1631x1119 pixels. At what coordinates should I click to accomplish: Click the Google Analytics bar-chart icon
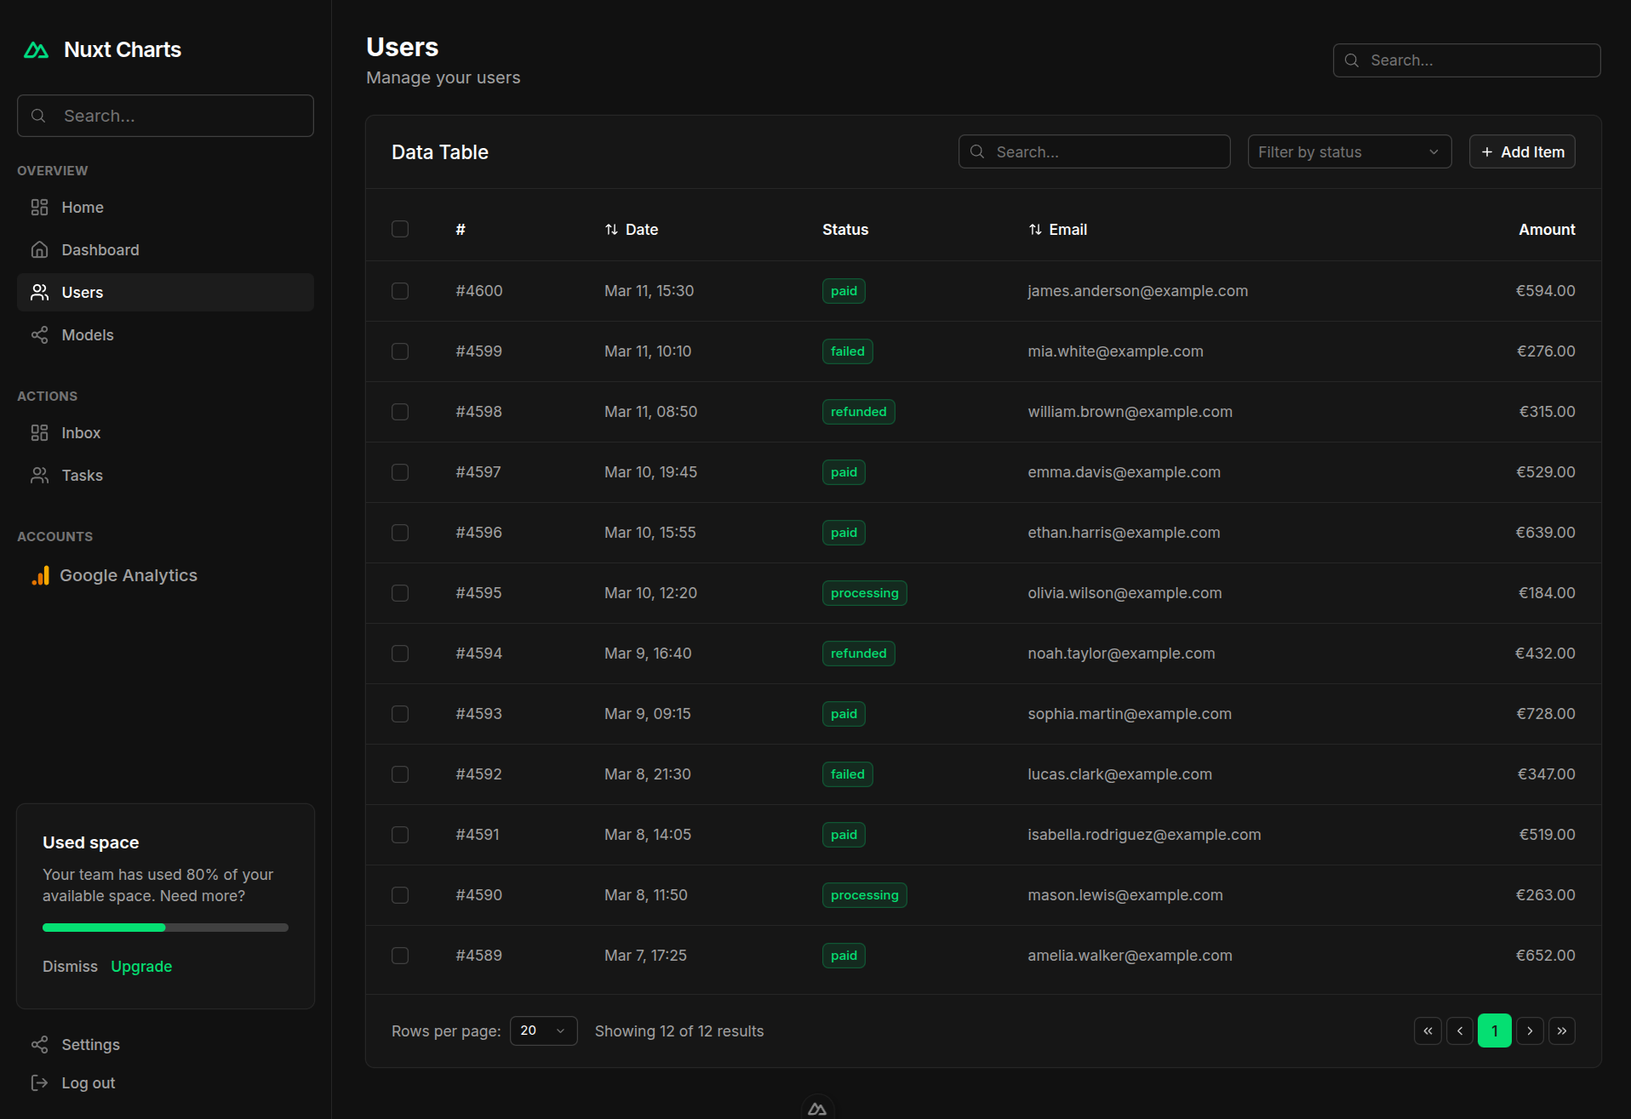point(40,575)
